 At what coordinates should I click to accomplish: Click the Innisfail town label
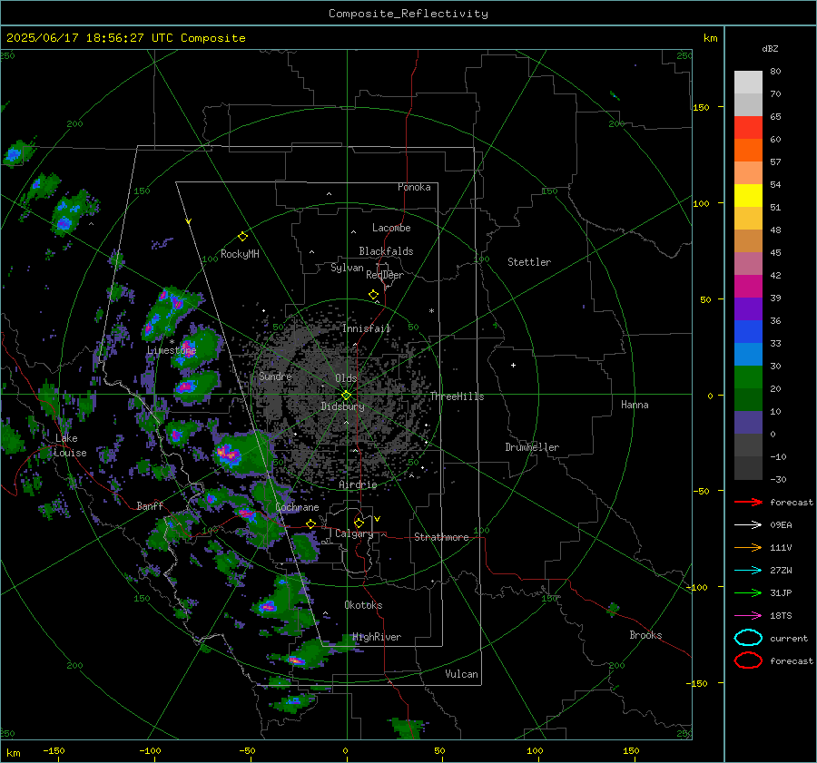click(x=367, y=328)
